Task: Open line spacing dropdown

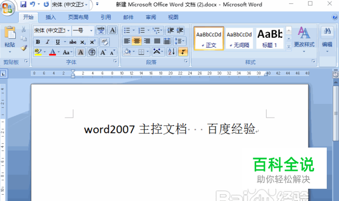Action: [179, 41]
